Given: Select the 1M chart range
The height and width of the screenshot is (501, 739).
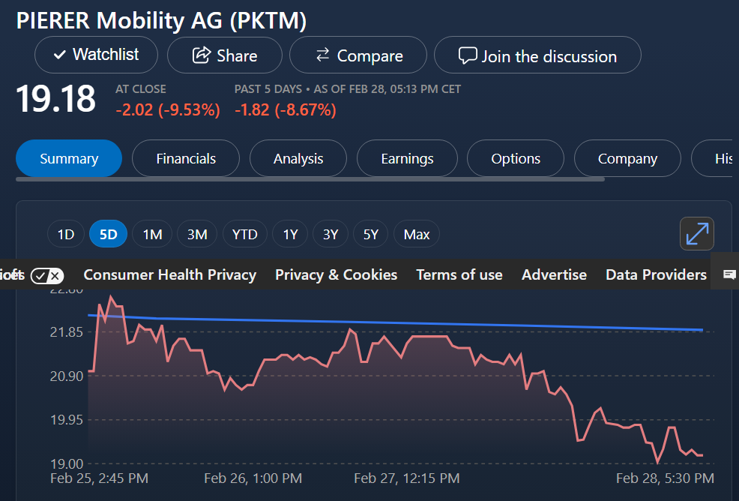Looking at the screenshot, I should pos(152,235).
